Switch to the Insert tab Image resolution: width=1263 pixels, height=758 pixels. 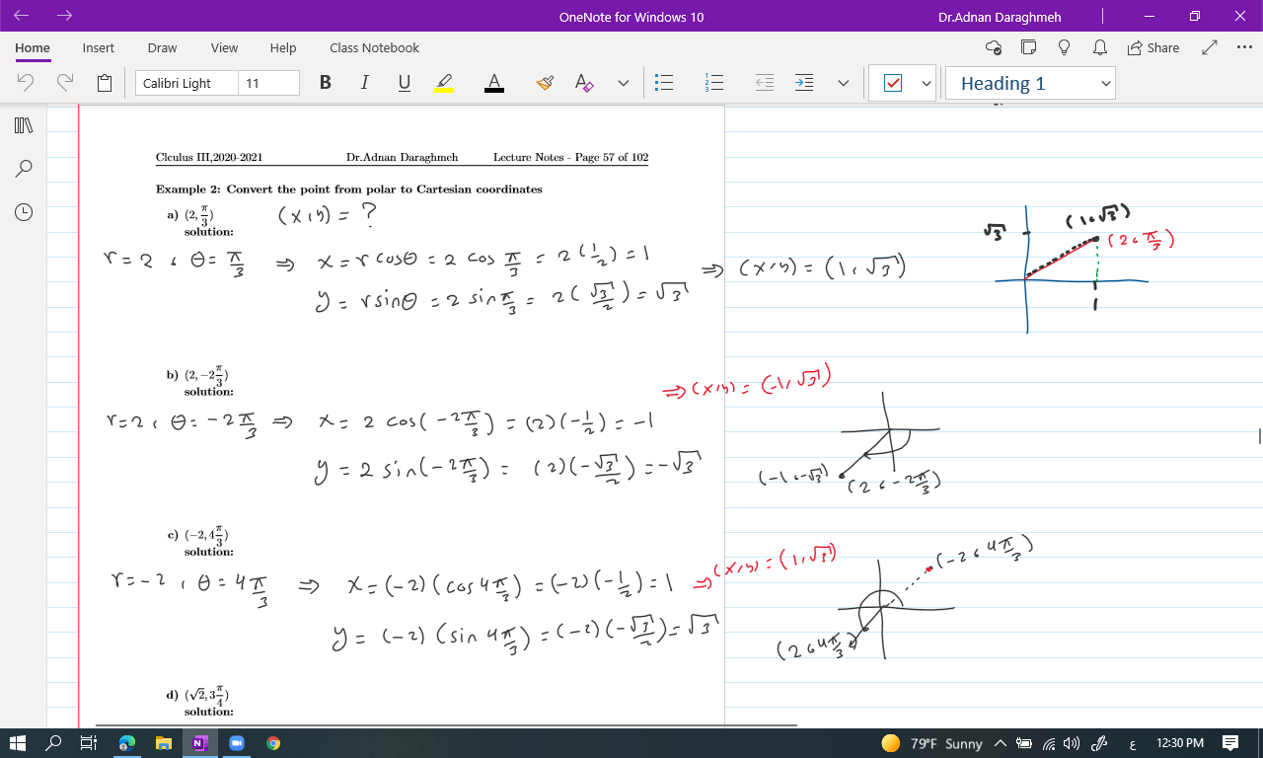click(x=99, y=47)
